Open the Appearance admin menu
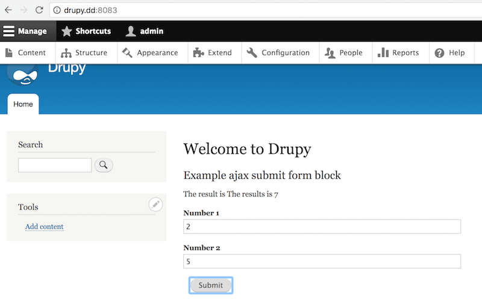The width and height of the screenshot is (482, 300). (x=150, y=53)
